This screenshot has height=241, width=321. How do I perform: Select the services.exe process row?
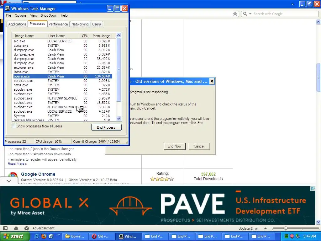point(63,81)
